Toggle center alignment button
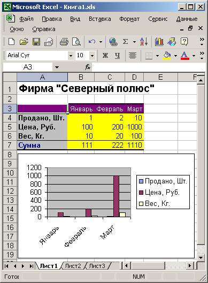The width and height of the screenshot is (208, 283). (x=133, y=56)
